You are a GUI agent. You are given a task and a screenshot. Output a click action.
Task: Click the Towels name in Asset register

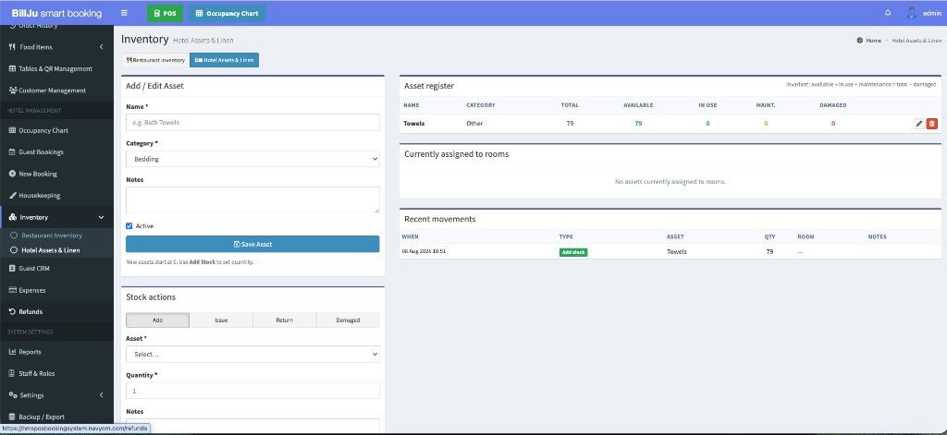click(413, 123)
